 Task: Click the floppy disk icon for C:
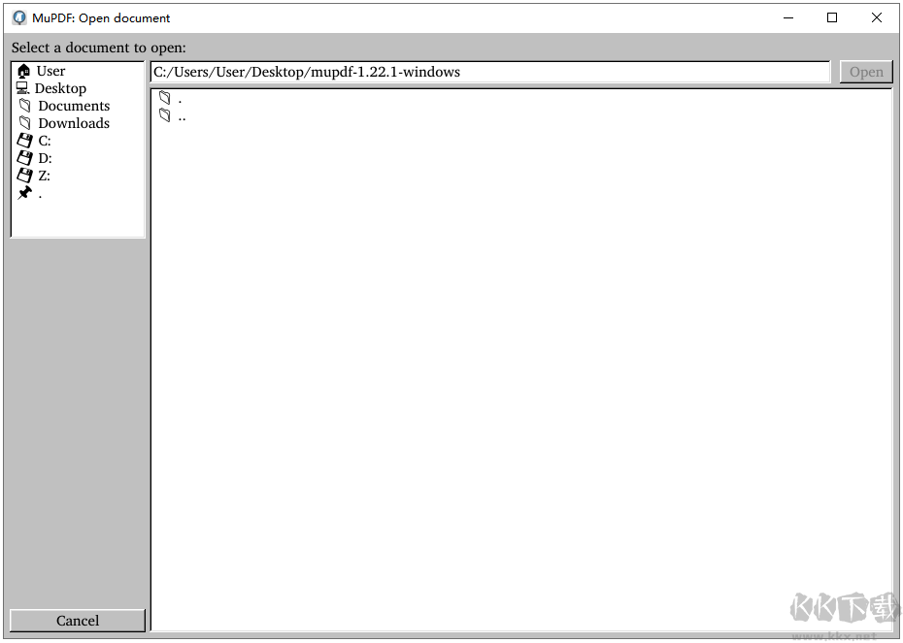click(x=25, y=141)
